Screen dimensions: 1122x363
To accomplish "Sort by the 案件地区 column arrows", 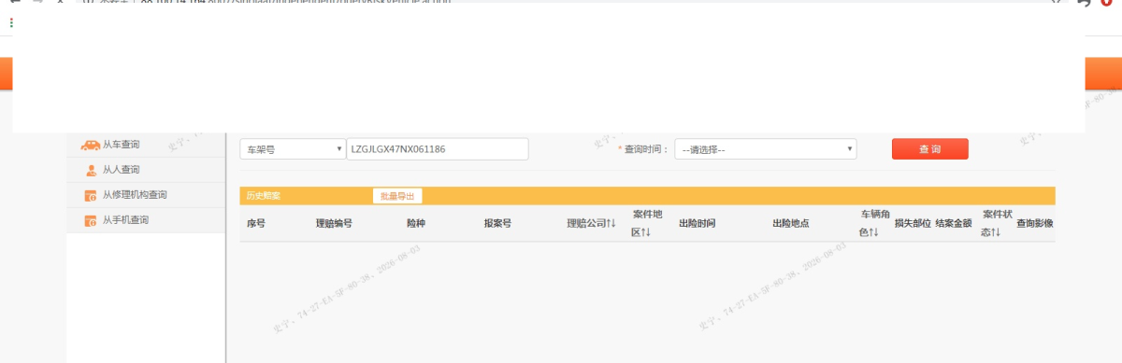I will click(645, 232).
